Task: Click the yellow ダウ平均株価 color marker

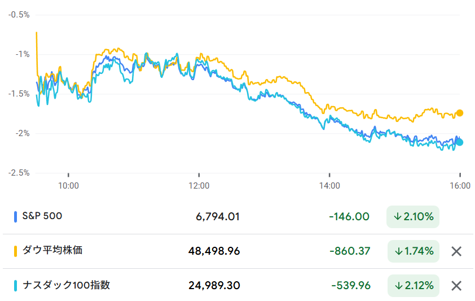Action: click(16, 251)
